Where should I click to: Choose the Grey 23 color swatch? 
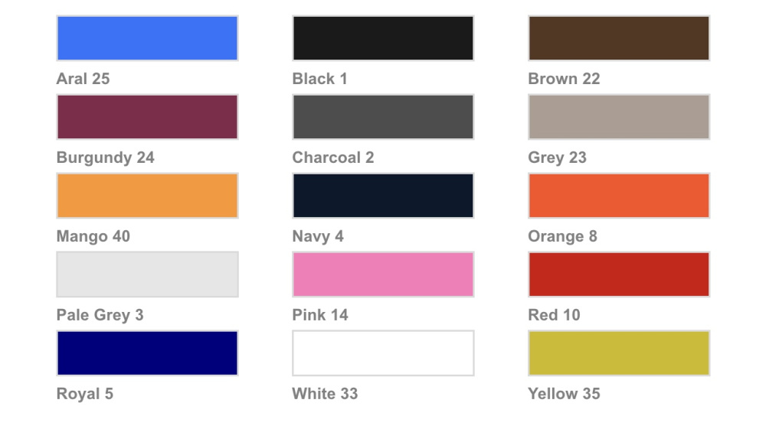coord(618,117)
